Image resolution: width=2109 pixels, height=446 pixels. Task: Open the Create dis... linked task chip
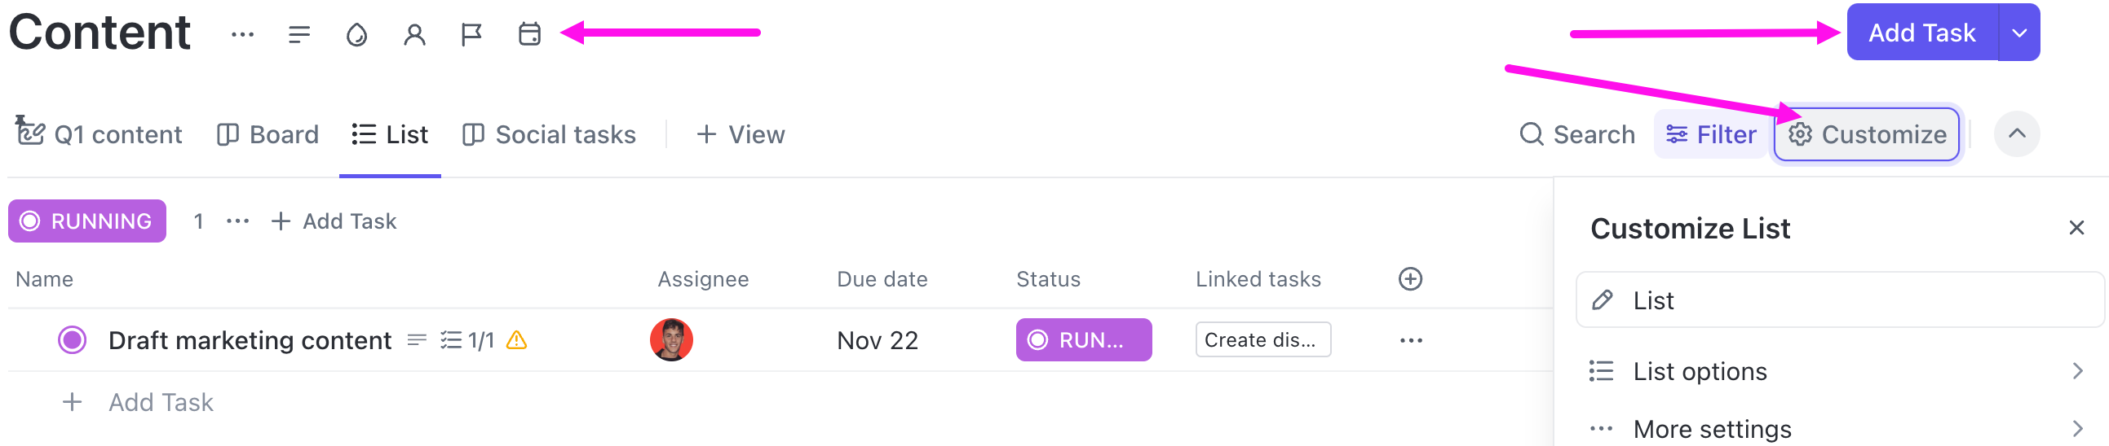tap(1262, 340)
